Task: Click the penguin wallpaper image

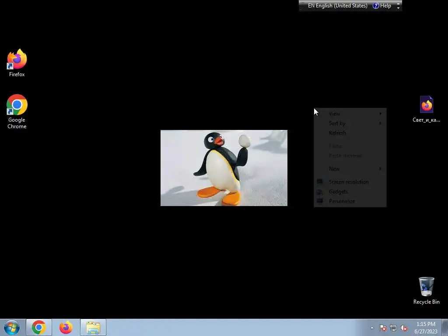Action: (224, 168)
